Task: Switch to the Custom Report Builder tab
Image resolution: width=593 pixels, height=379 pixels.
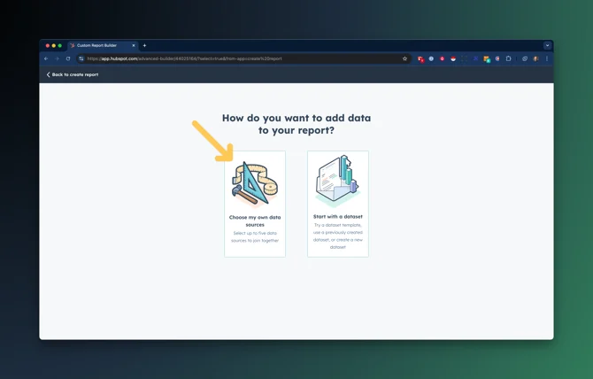Action: pos(103,45)
